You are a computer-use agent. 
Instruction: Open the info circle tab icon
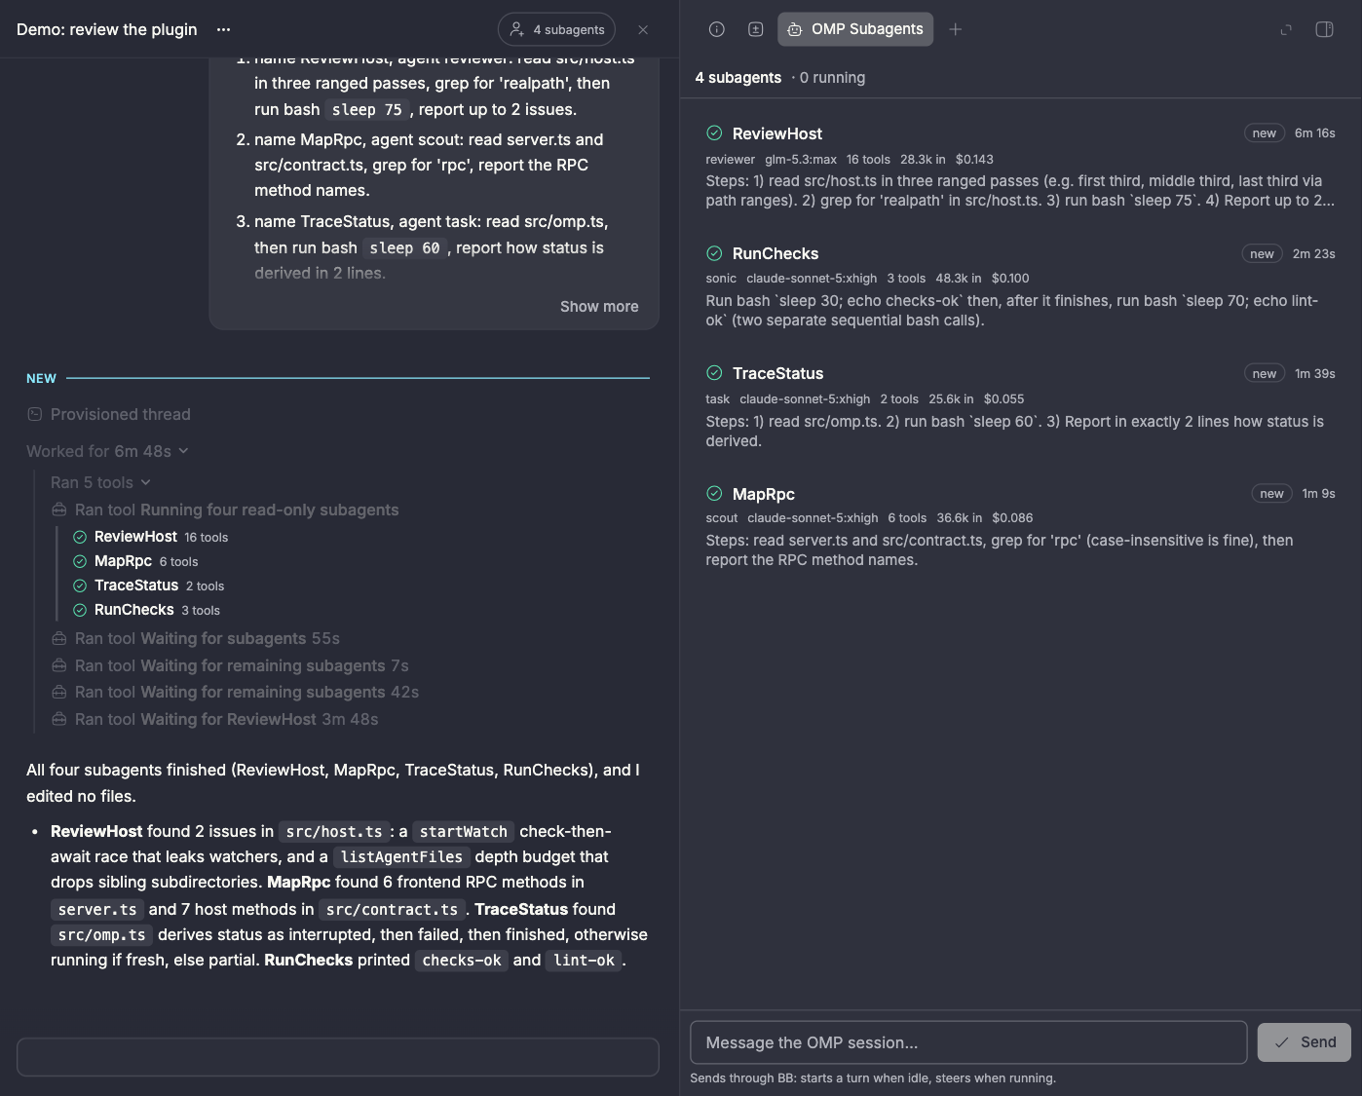point(717,29)
